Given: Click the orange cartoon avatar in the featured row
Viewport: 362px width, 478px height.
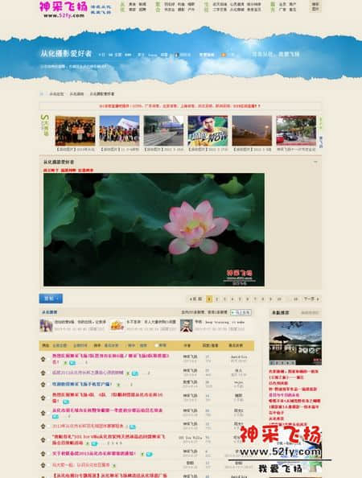Looking at the screenshot, I should (117, 326).
